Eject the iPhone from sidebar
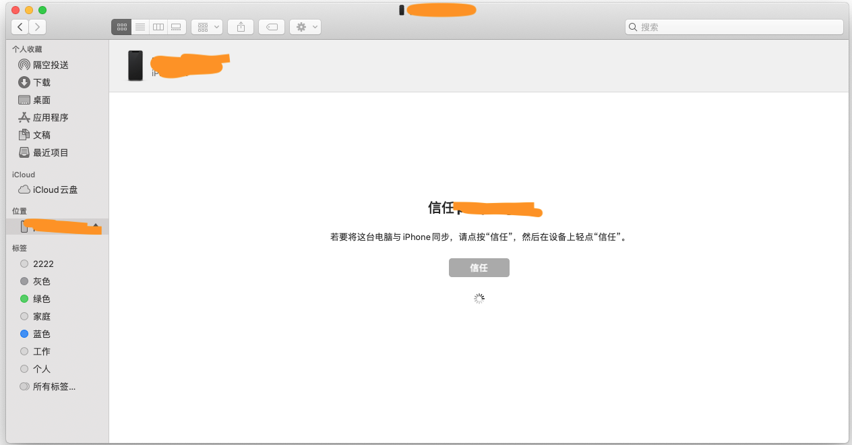The width and height of the screenshot is (852, 445). [96, 225]
